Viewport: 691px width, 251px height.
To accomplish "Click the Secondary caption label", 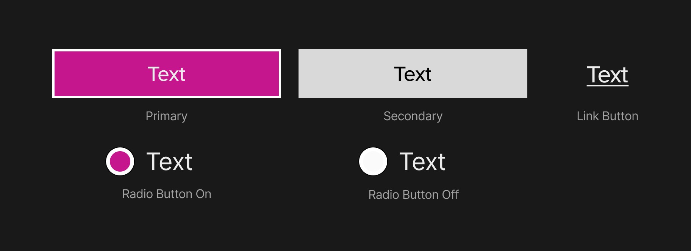I will tap(413, 116).
